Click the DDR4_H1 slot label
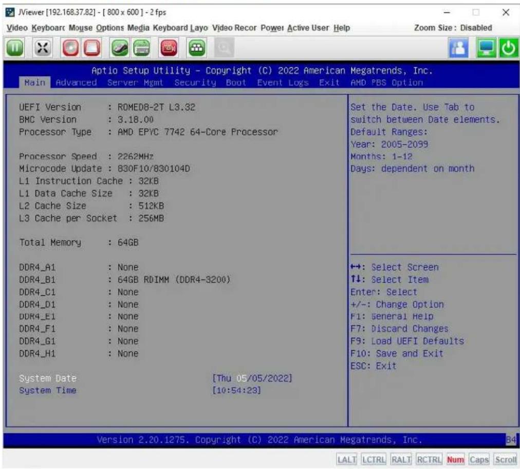 (37, 353)
